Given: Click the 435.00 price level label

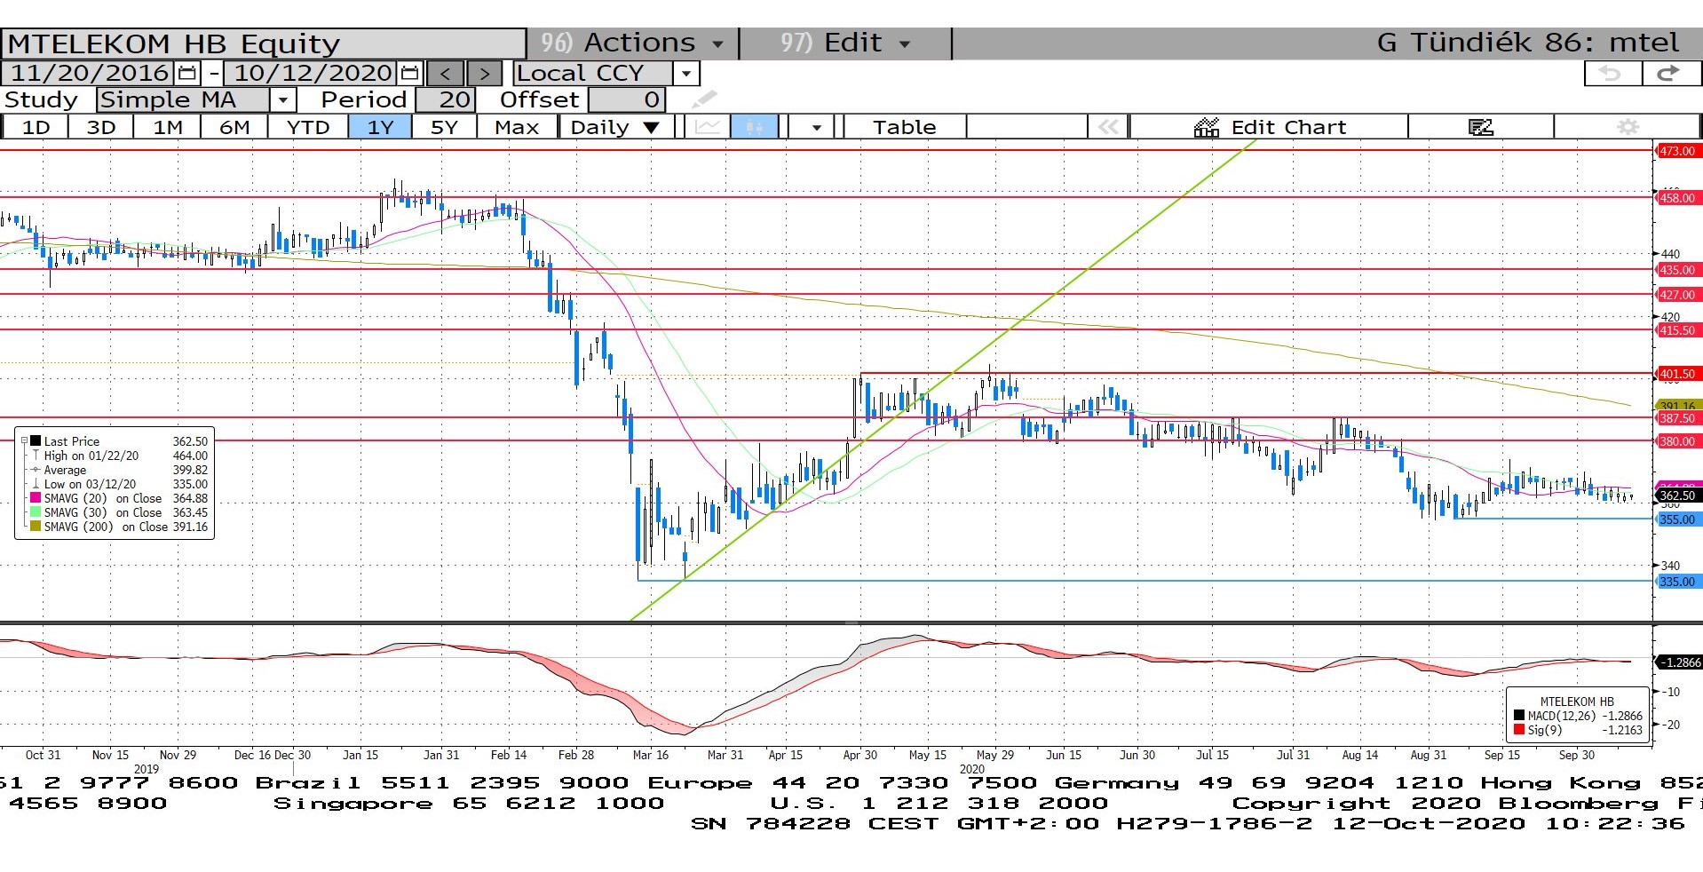Looking at the screenshot, I should [x=1678, y=270].
